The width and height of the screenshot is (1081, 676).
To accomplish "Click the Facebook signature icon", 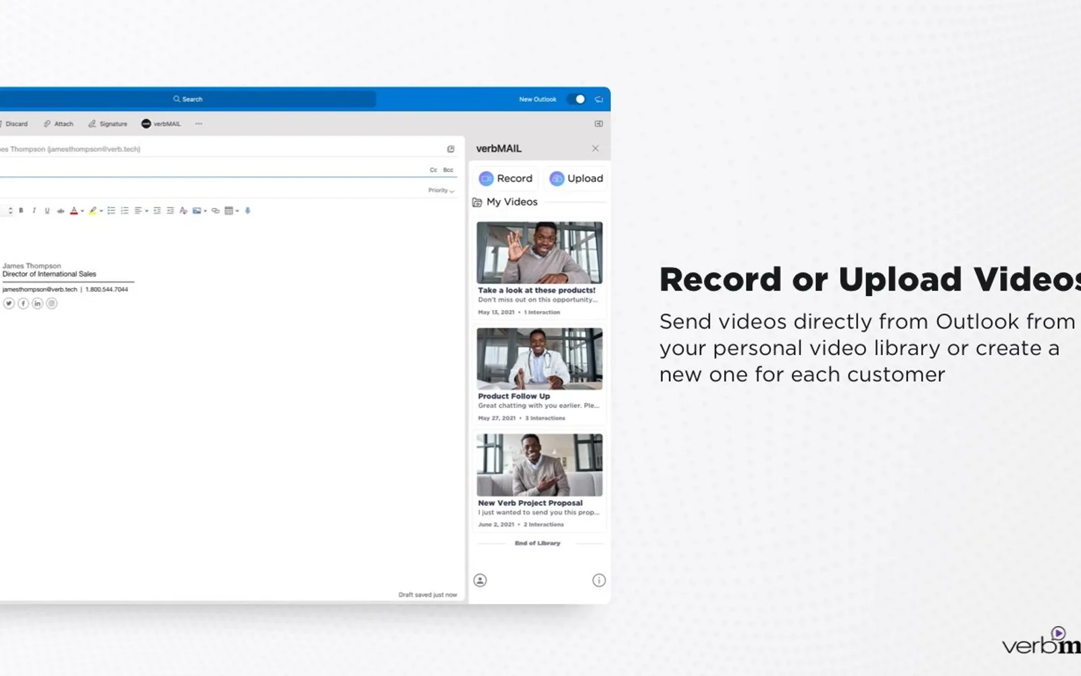I will point(23,304).
